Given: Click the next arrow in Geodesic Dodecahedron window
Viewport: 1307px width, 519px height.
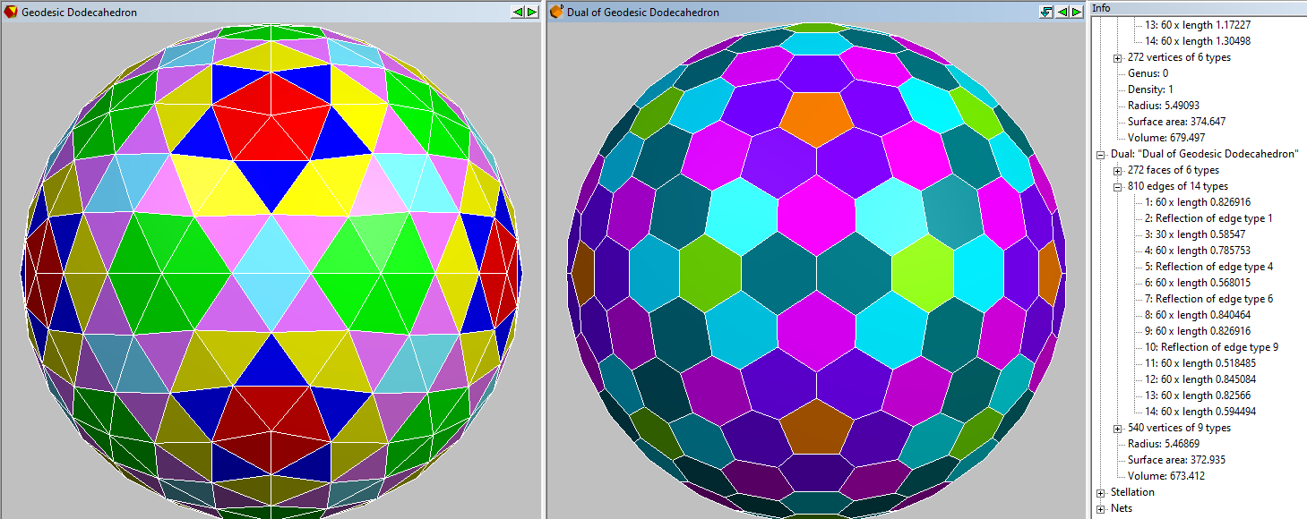Looking at the screenshot, I should (x=532, y=12).
